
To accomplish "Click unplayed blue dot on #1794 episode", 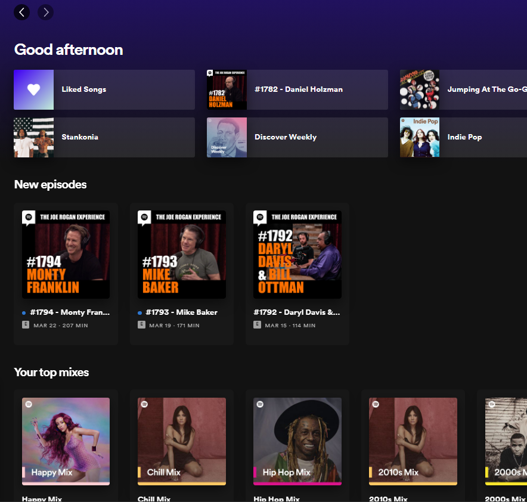I will pos(24,313).
